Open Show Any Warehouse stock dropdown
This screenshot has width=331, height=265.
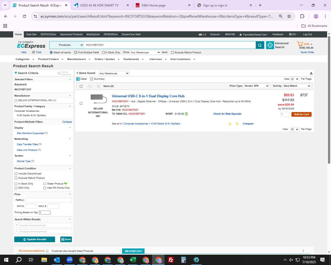pos(145,53)
